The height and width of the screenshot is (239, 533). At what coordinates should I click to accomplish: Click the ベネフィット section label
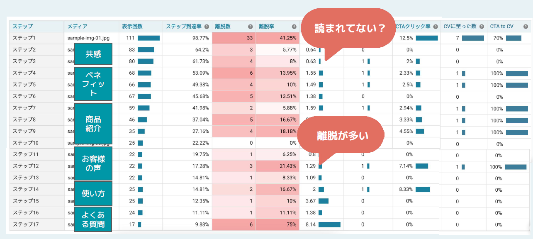pyautogui.click(x=93, y=84)
